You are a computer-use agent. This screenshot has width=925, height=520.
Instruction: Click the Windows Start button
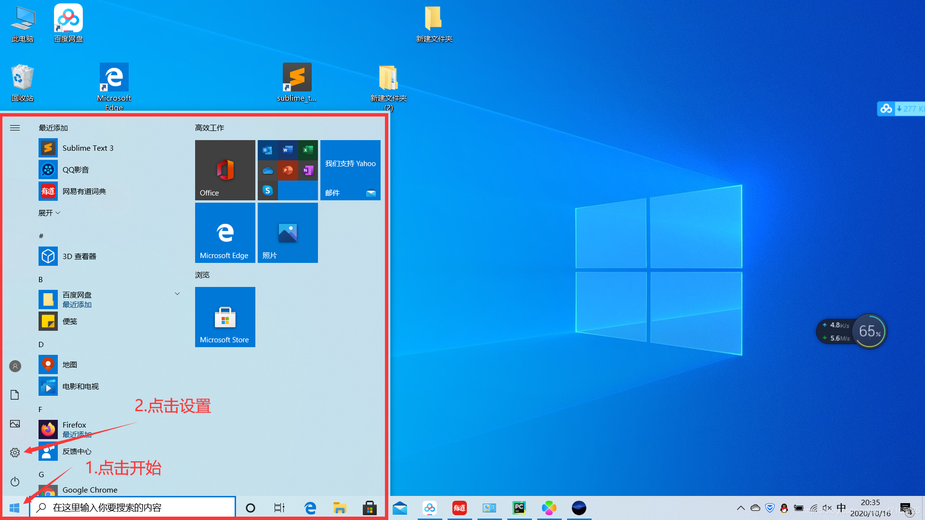tap(14, 508)
